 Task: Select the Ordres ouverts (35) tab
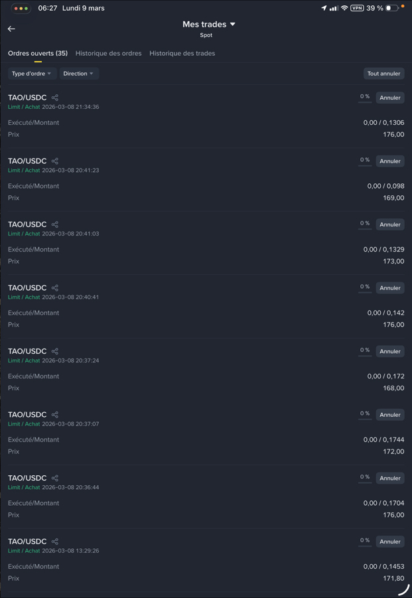click(38, 53)
